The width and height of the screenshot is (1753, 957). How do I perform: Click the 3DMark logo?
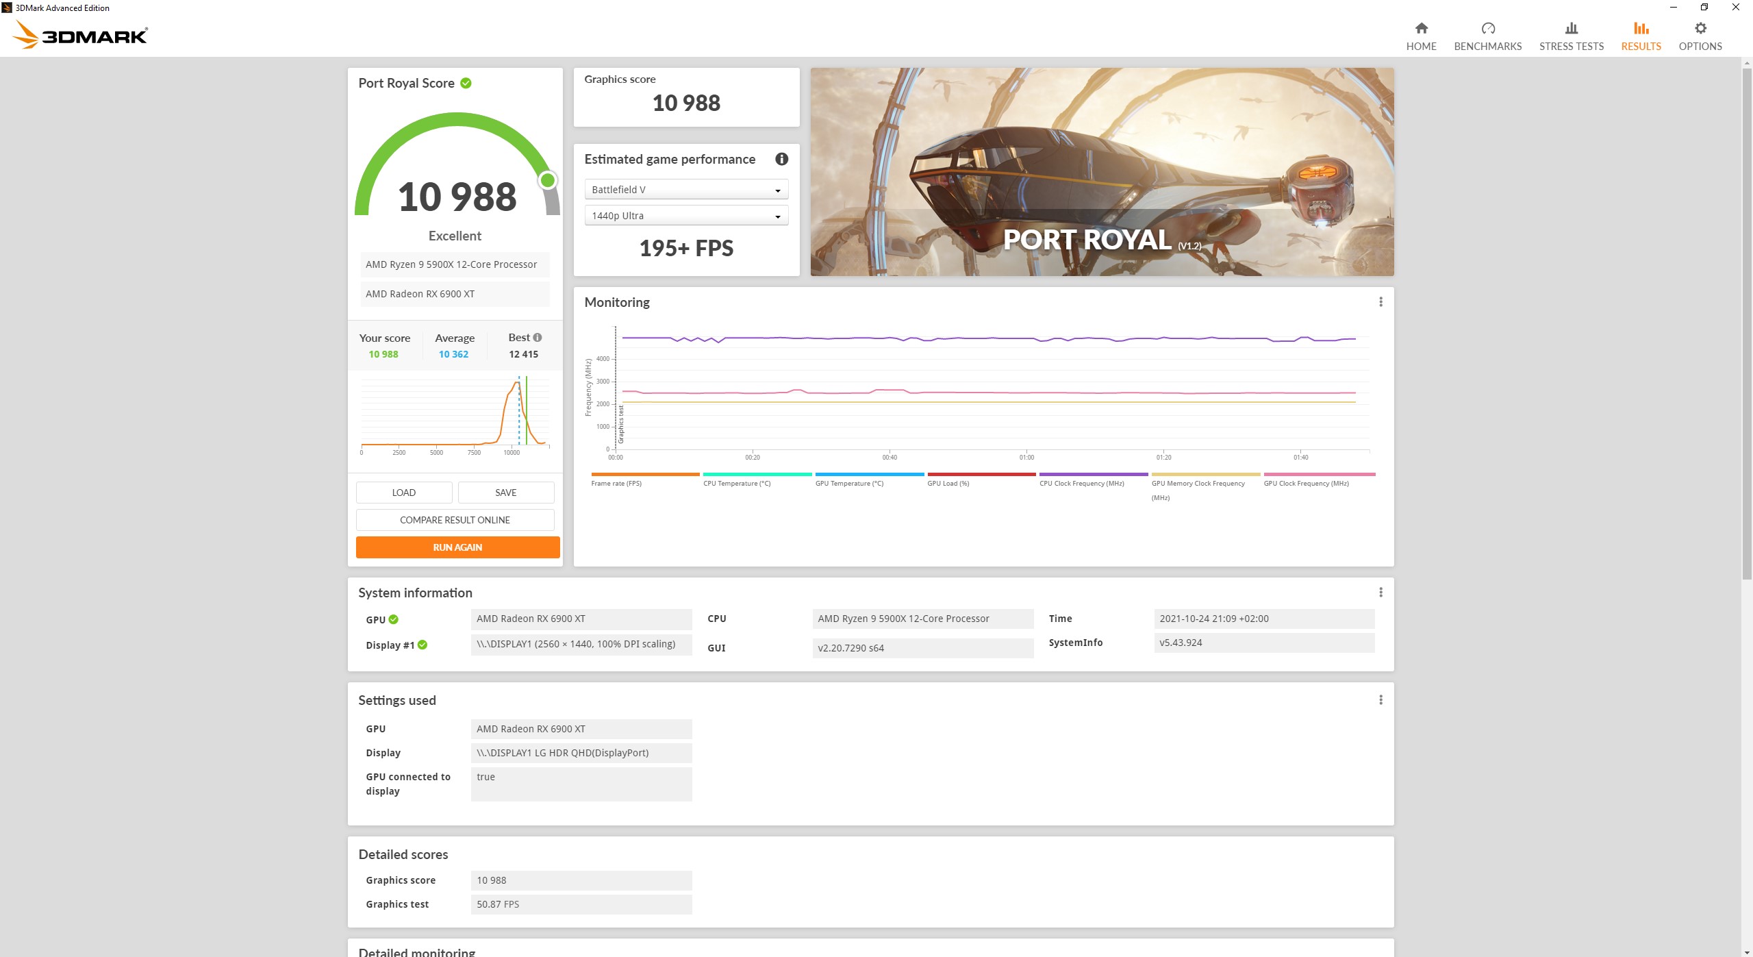81,35
